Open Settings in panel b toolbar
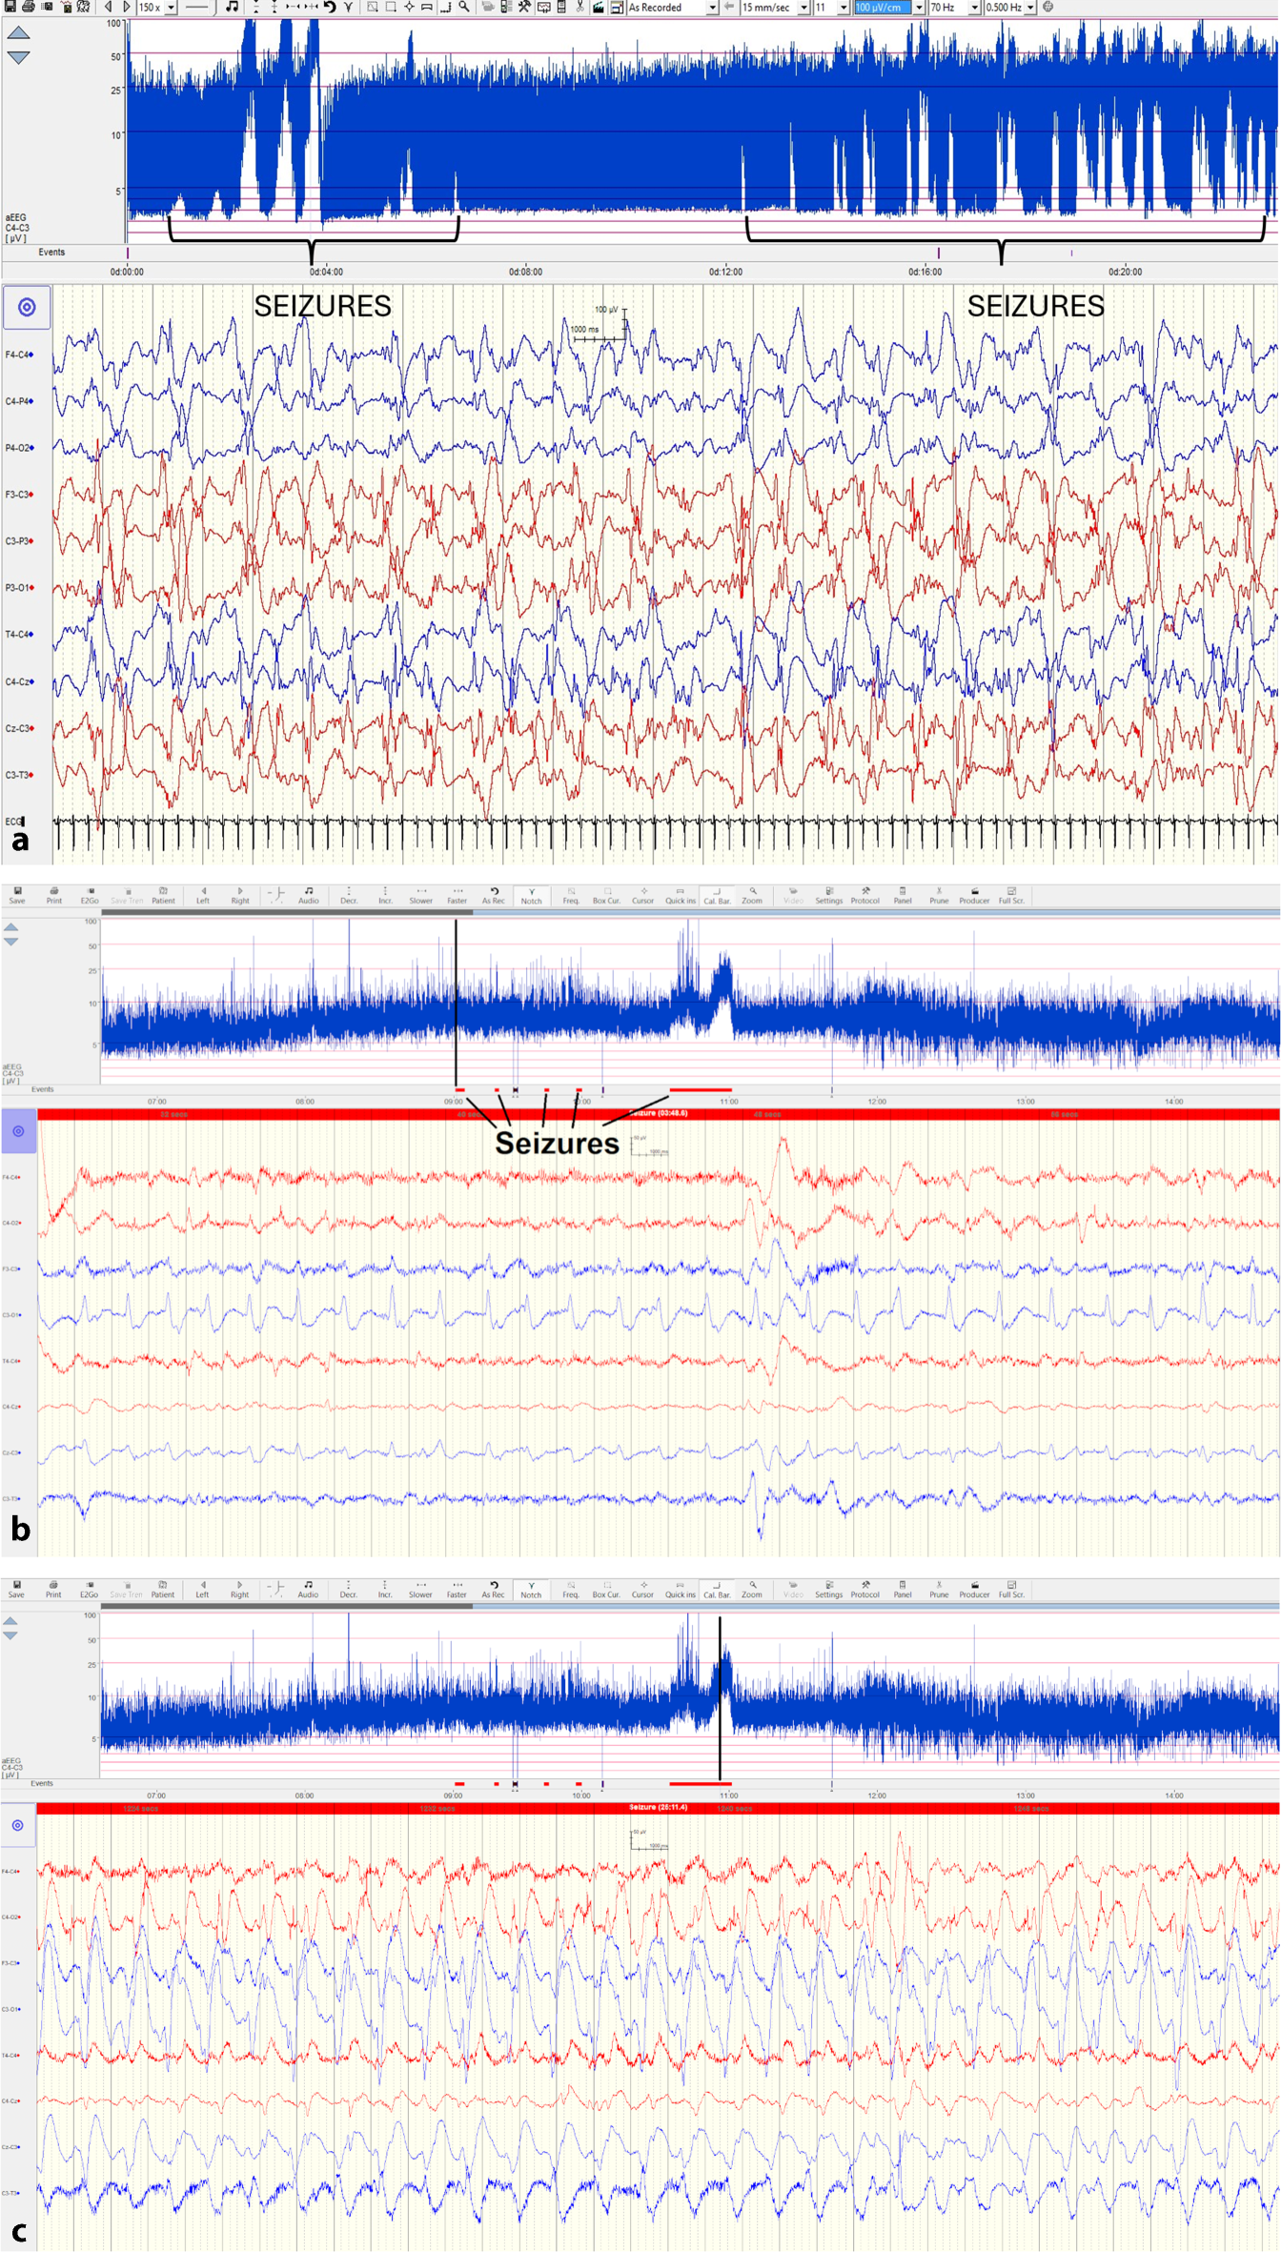 (x=829, y=895)
